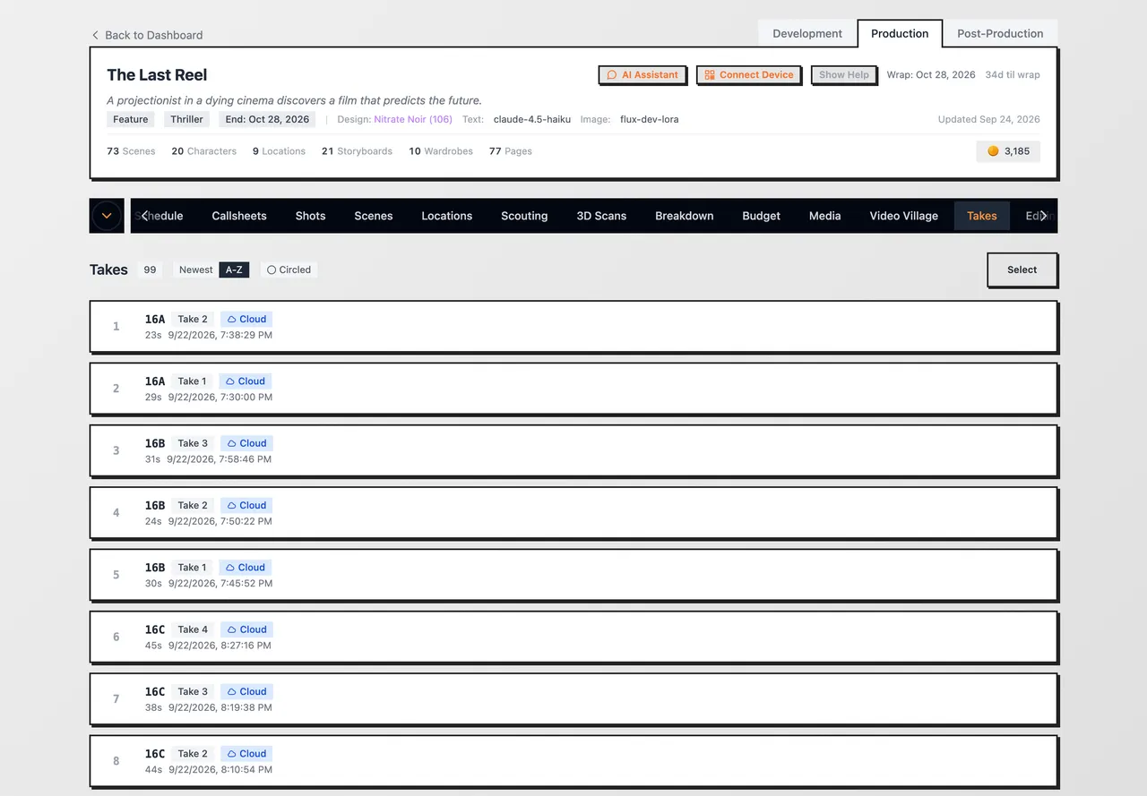The width and height of the screenshot is (1147, 796).
Task: Click the Cloud badge on 16C Take 2
Action: pyautogui.click(x=246, y=754)
